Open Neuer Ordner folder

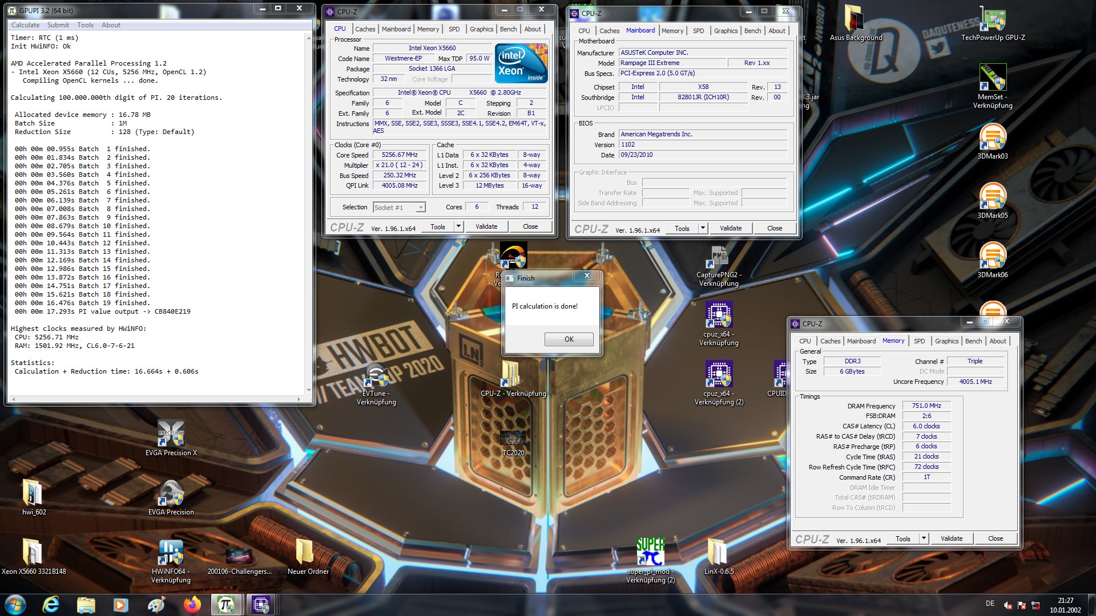pos(308,557)
